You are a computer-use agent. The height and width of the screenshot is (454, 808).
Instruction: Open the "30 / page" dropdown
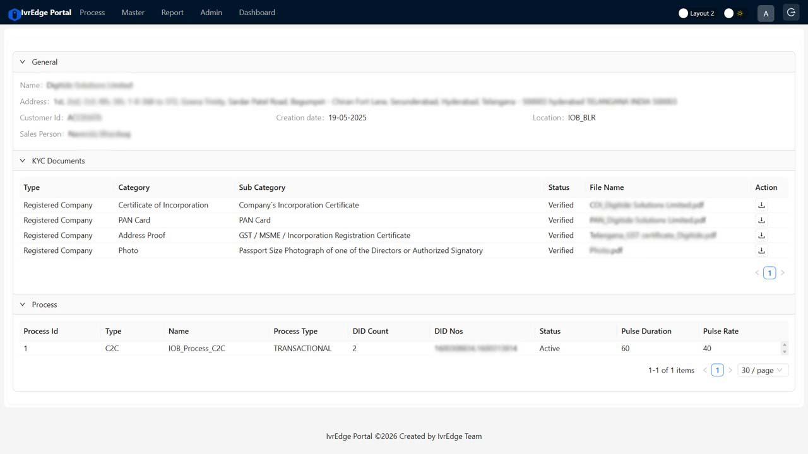tap(763, 370)
